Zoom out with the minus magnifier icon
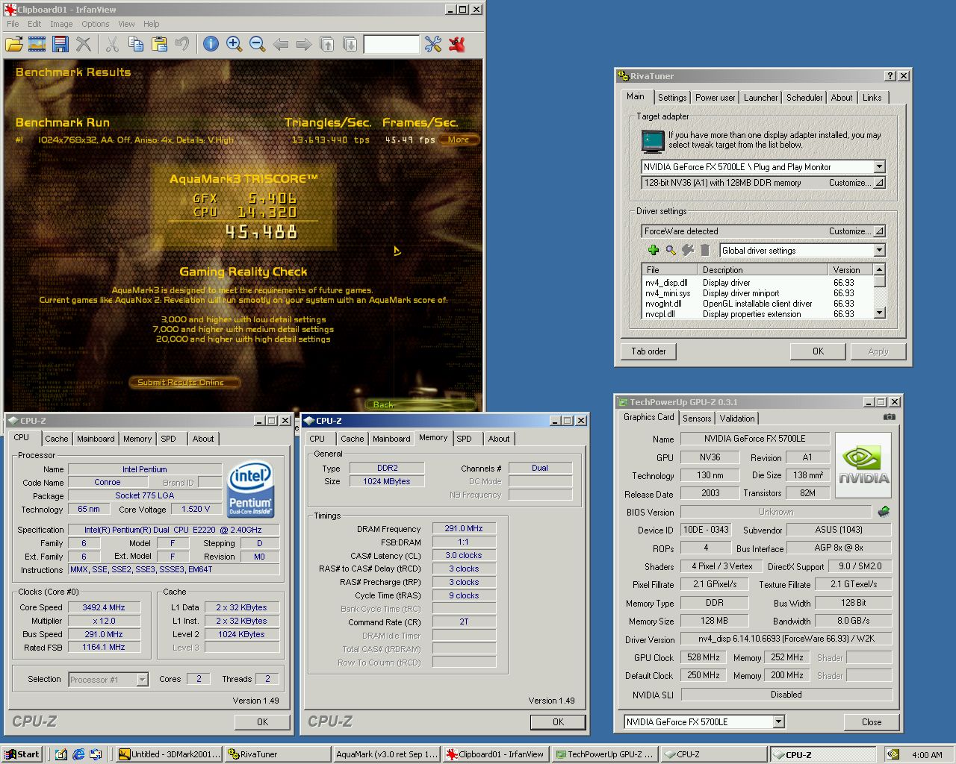956x764 pixels. pyautogui.click(x=258, y=44)
